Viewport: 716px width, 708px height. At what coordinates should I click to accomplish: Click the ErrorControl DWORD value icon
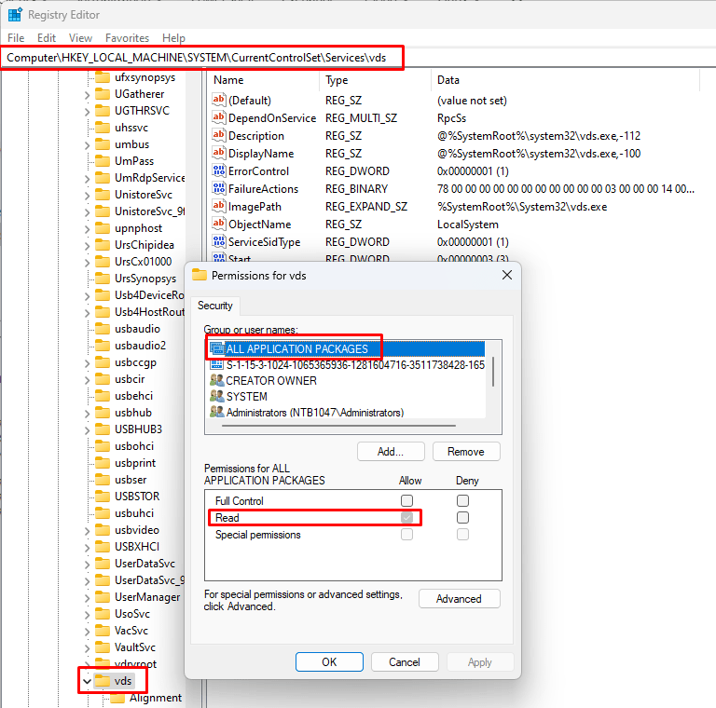click(x=220, y=171)
